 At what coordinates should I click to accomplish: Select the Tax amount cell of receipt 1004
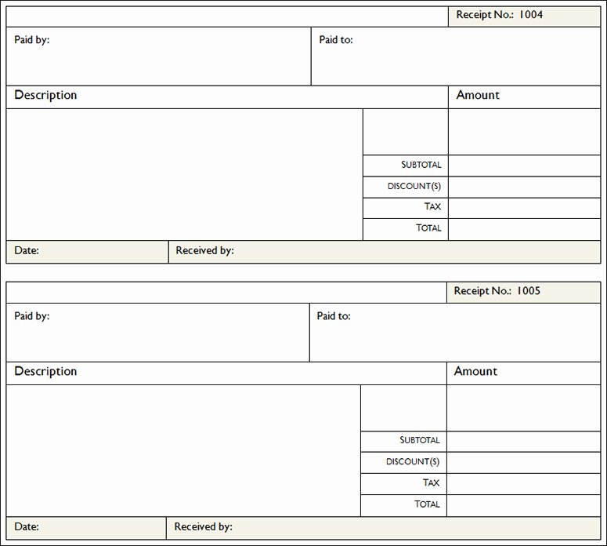[x=524, y=208]
